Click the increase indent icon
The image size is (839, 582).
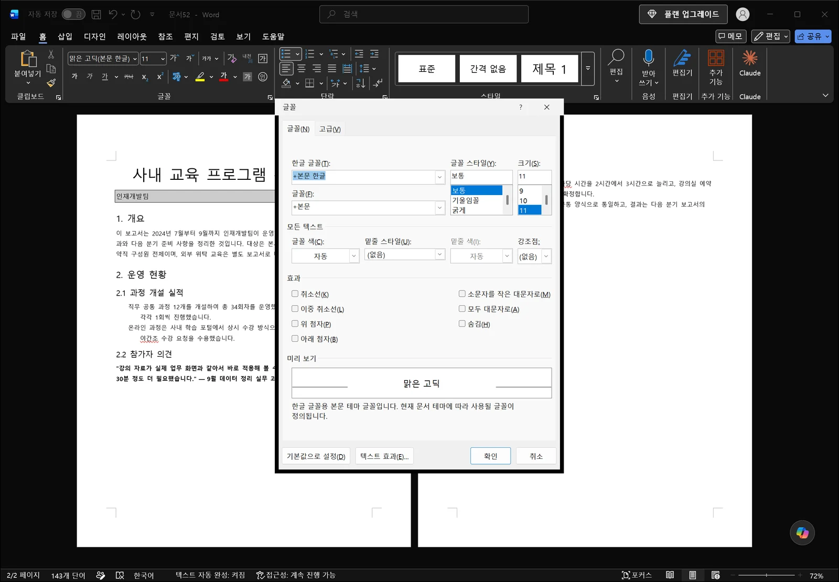tap(374, 53)
